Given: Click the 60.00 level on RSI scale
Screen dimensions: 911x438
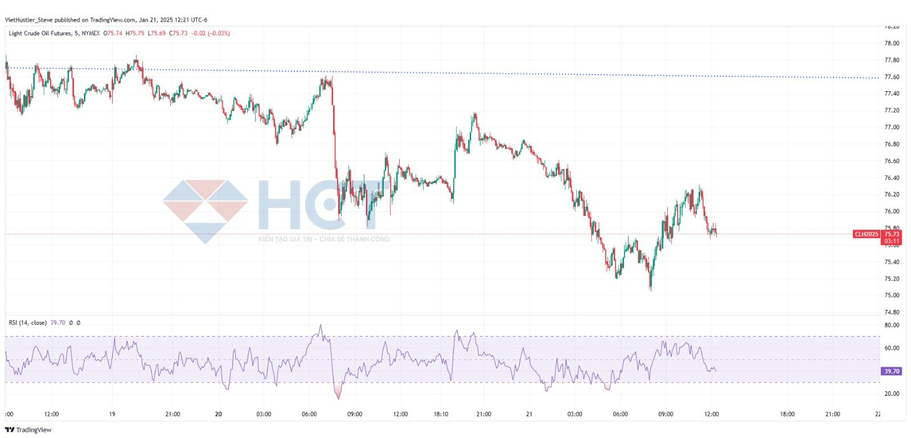Looking at the screenshot, I should click(x=892, y=348).
